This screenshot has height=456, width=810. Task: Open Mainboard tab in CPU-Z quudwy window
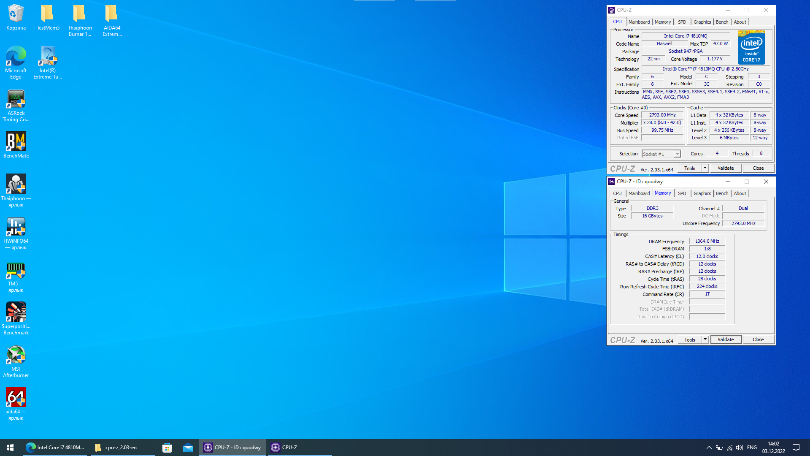639,193
